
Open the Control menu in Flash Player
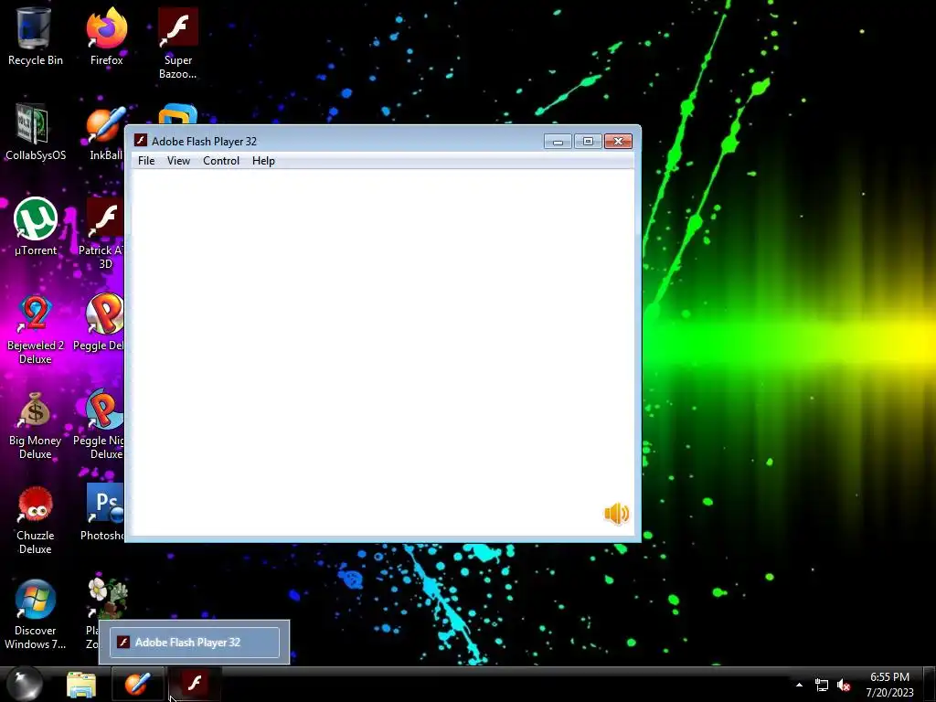221,161
